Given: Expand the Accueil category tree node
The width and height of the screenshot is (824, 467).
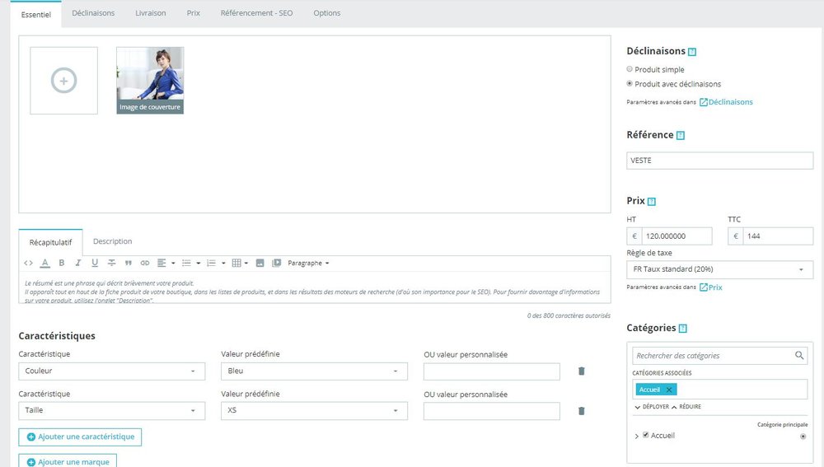Looking at the screenshot, I should click(x=636, y=436).
